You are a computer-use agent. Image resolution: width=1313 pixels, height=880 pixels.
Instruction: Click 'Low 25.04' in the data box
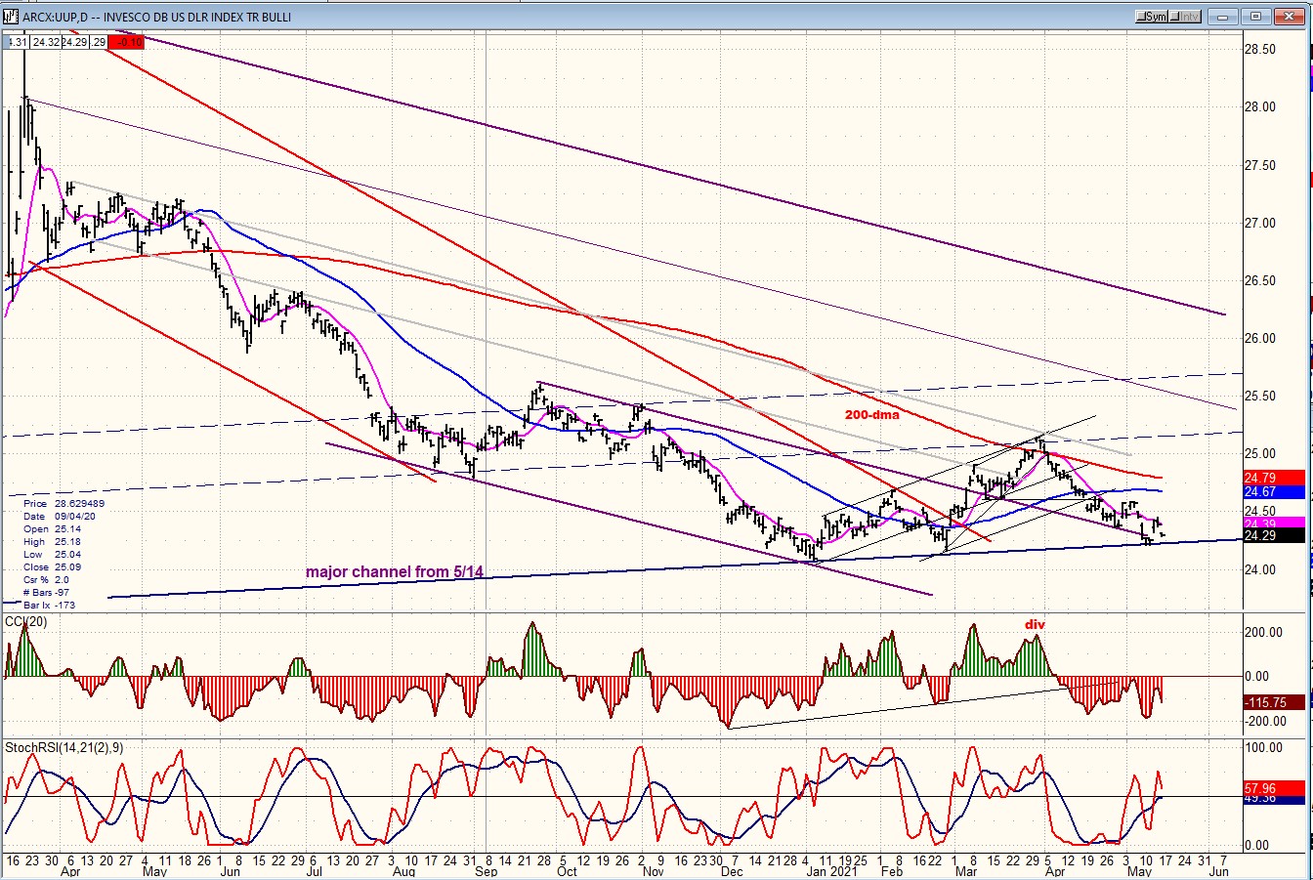coord(53,554)
